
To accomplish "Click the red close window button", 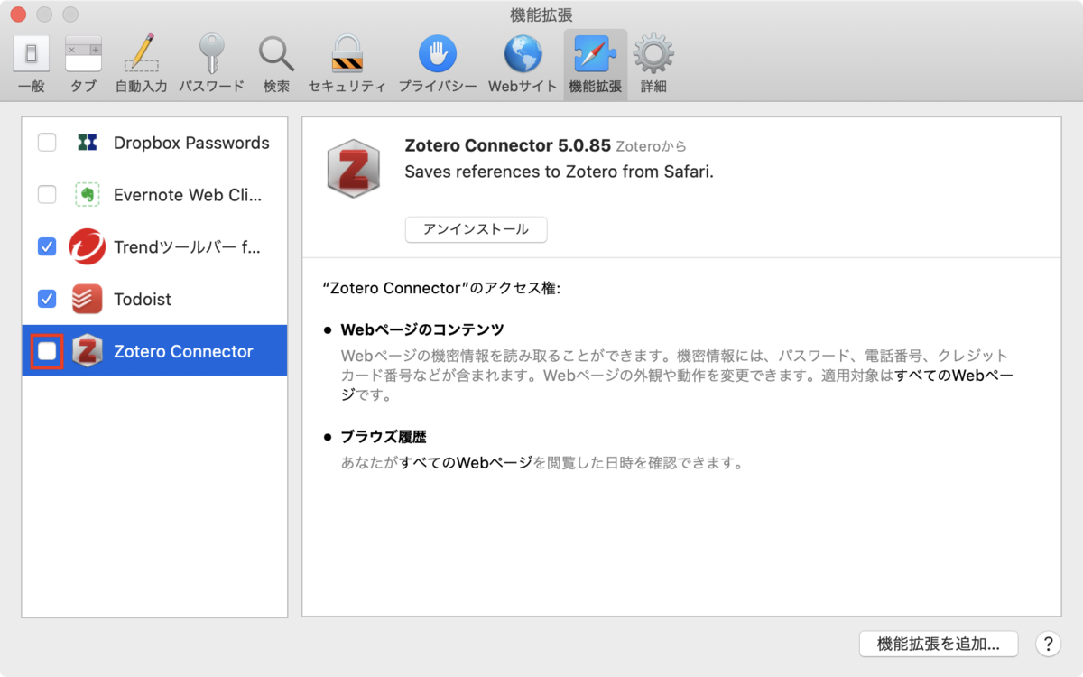I will (x=18, y=14).
